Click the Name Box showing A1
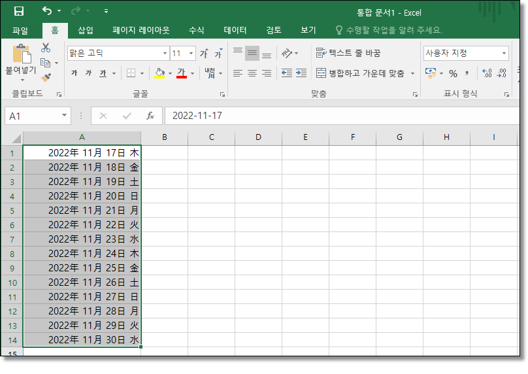This screenshot has height=374, width=528. [38, 116]
